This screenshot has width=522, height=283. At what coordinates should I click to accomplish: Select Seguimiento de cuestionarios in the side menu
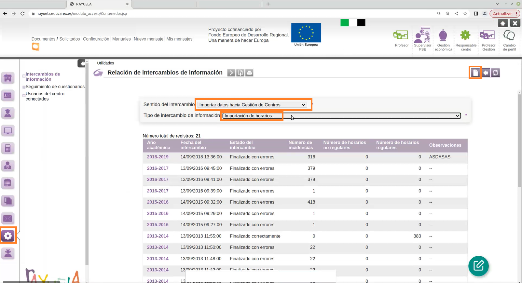55,87
